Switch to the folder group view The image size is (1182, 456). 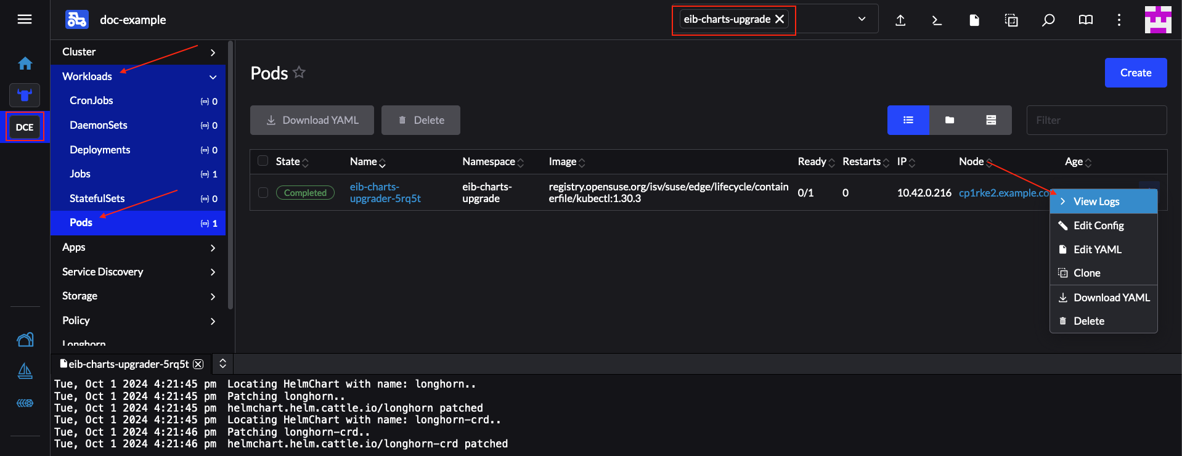click(950, 120)
